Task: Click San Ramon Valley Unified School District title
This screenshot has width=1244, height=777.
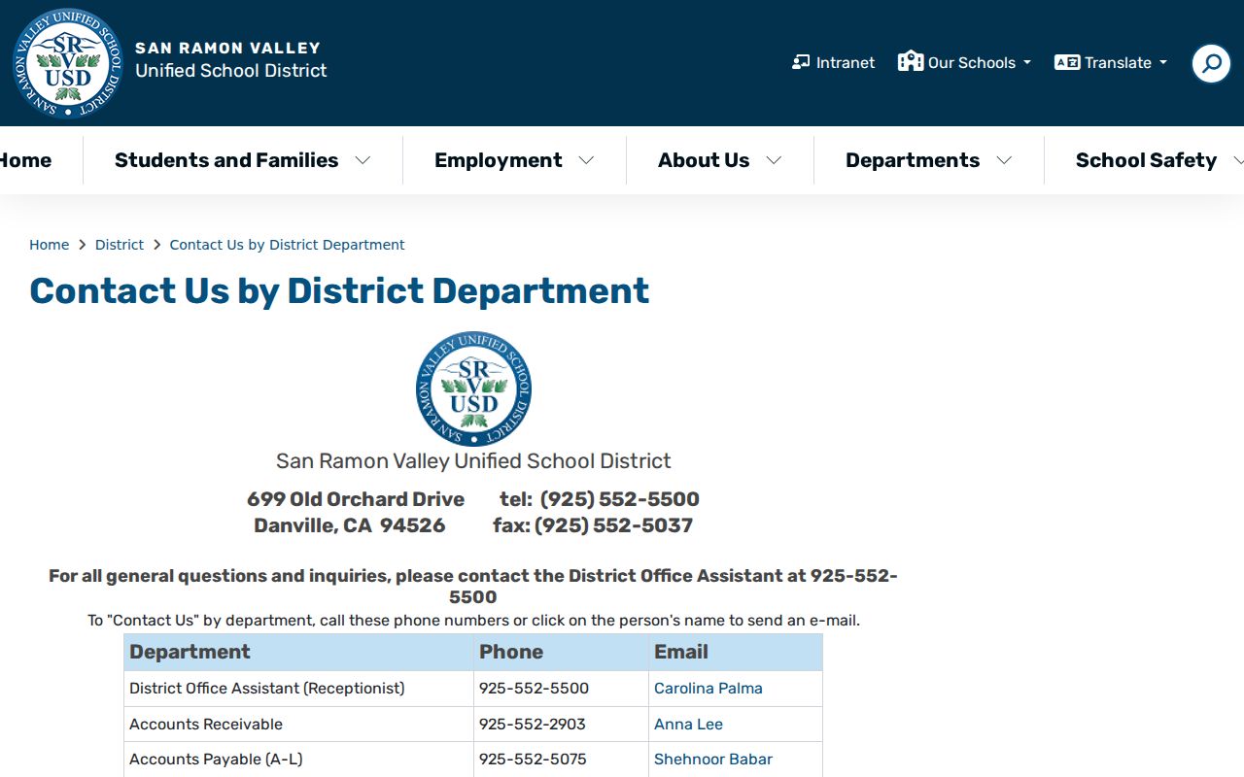Action: click(x=473, y=461)
